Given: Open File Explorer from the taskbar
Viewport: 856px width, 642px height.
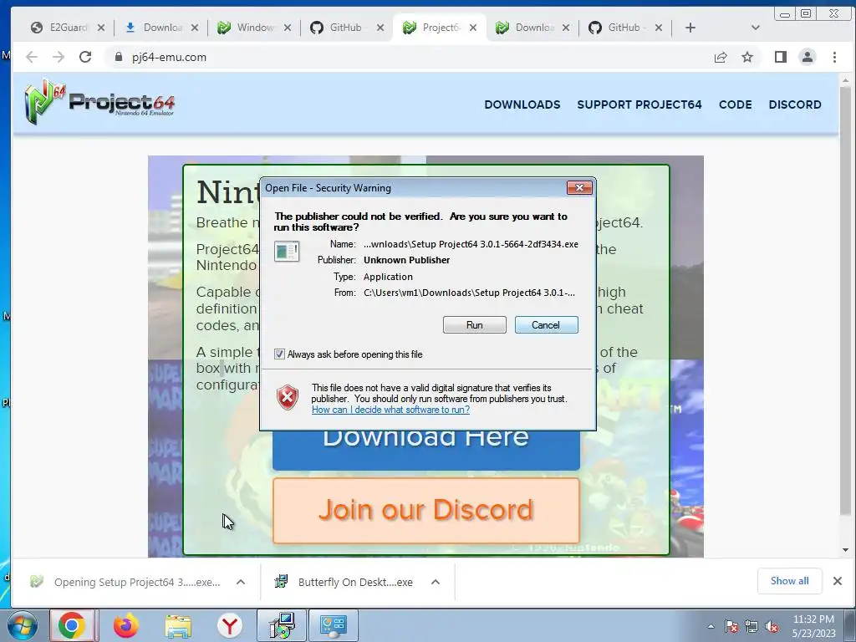Looking at the screenshot, I should coord(178,625).
